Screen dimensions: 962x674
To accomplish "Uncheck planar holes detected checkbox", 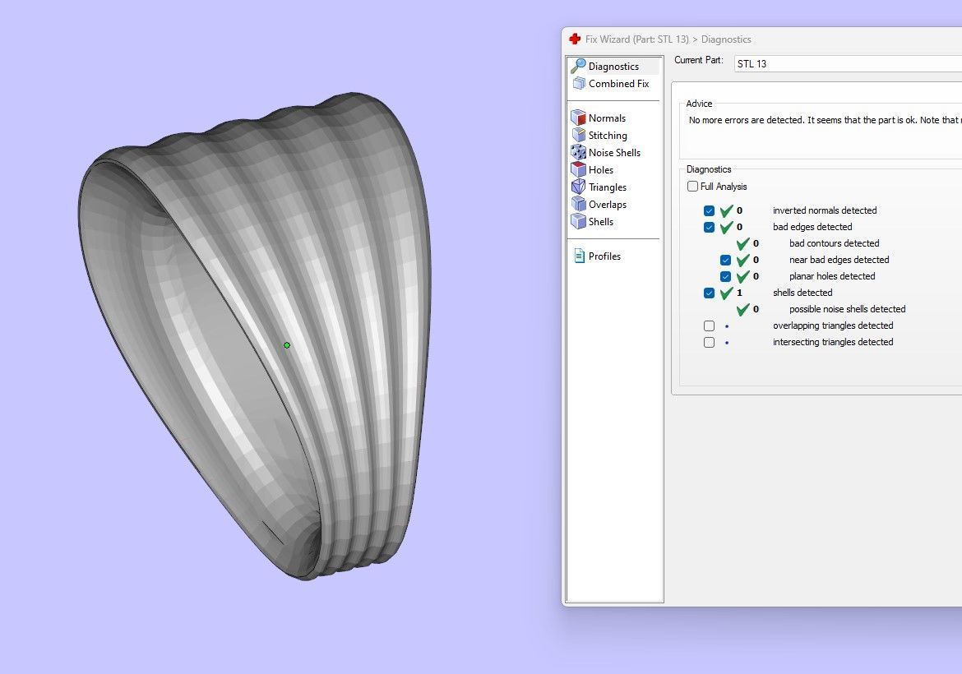I will click(726, 277).
